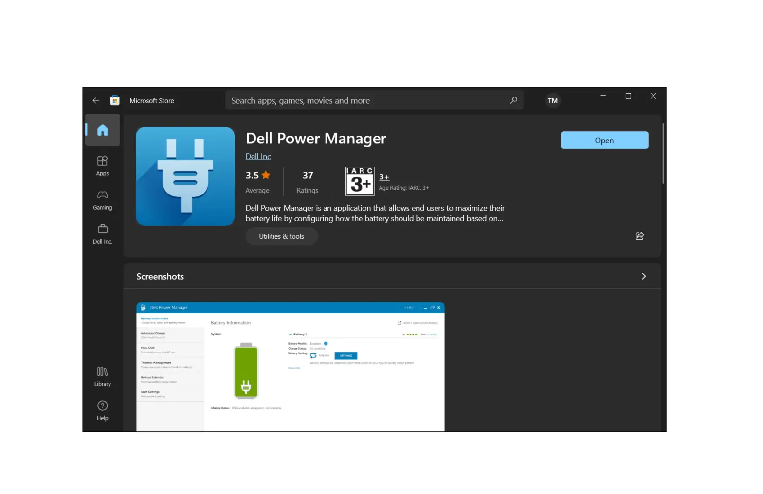Screen dimensions: 763x494
Task: Expand Screenshots with the chevron arrow
Action: (644, 276)
